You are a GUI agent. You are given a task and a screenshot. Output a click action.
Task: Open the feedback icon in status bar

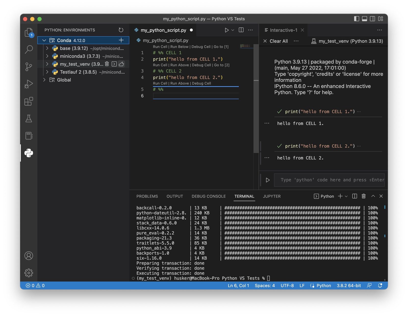(369, 286)
